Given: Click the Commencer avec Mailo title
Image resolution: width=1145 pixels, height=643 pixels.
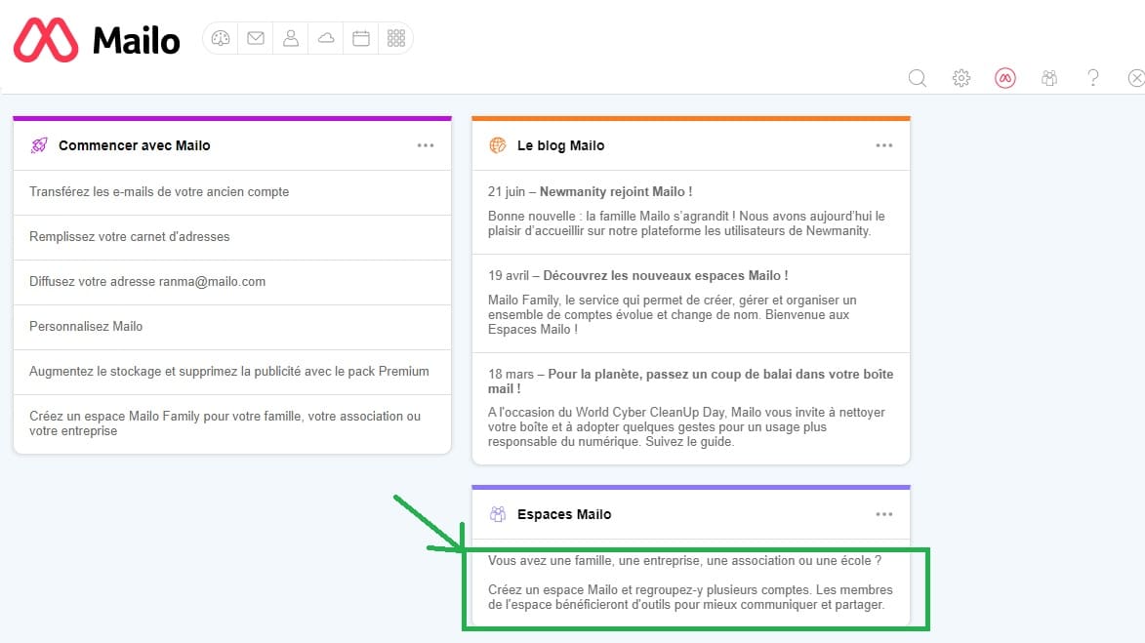Looking at the screenshot, I should coord(135,145).
